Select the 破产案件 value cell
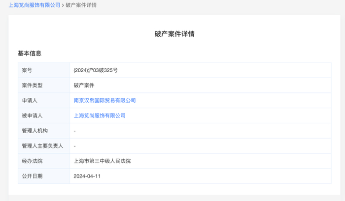Screen dimensions: 345x201 pyautogui.click(x=201, y=86)
